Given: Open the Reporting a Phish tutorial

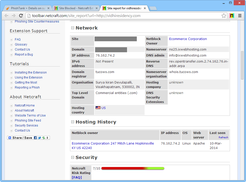Looking at the screenshot, I should pos(27,87).
